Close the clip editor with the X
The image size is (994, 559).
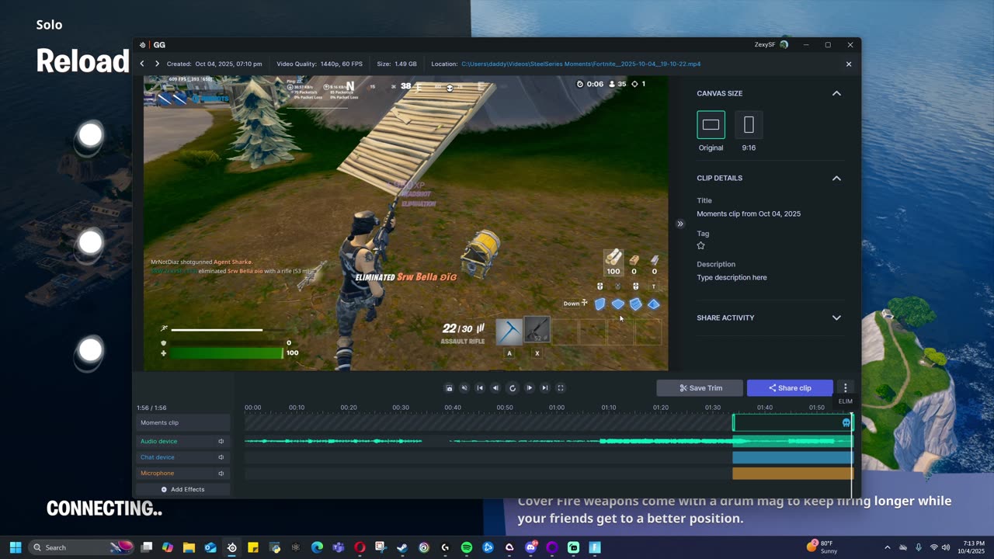tap(849, 64)
